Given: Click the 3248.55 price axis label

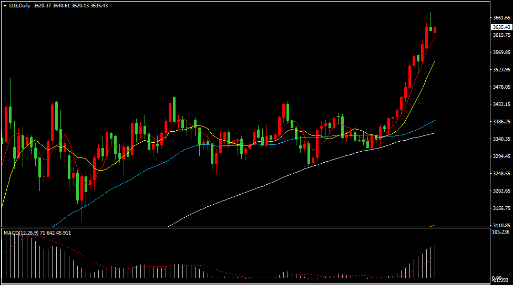Looking at the screenshot, I should tap(501, 174).
